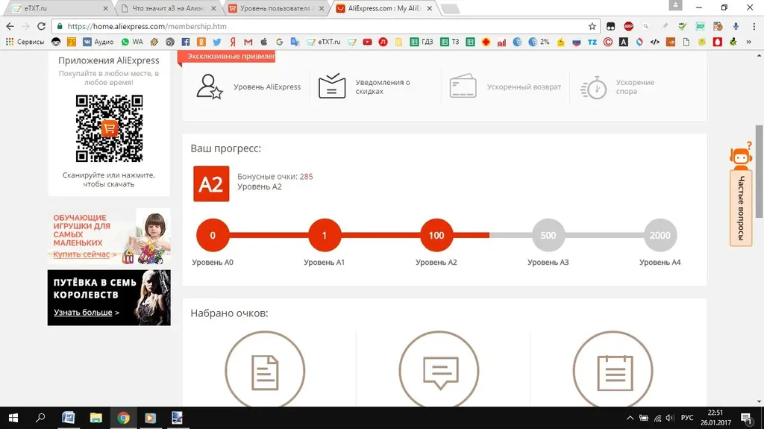Viewport: 764px width, 429px height.
Task: Show hidden bookmarks via the double-chevron
Action: 749,42
